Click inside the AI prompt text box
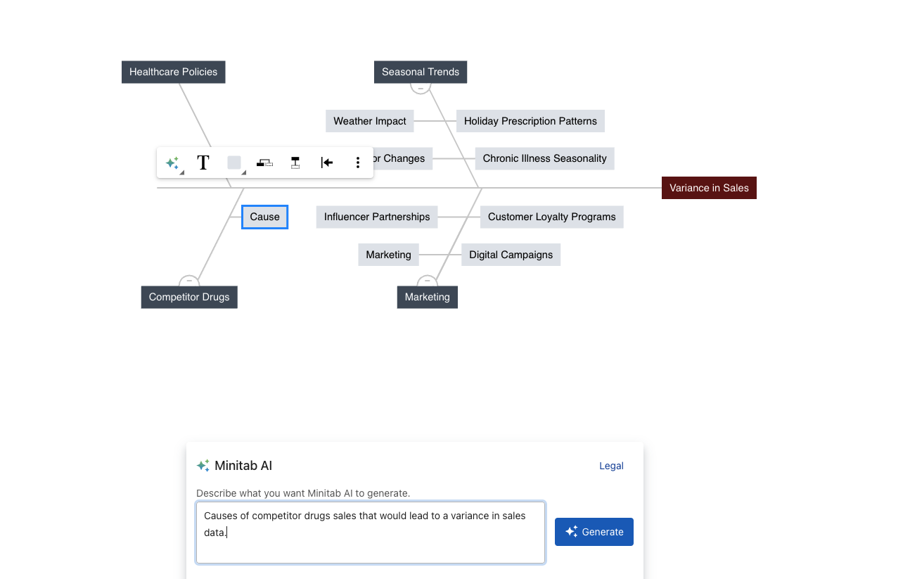The image size is (910, 579). click(x=371, y=532)
